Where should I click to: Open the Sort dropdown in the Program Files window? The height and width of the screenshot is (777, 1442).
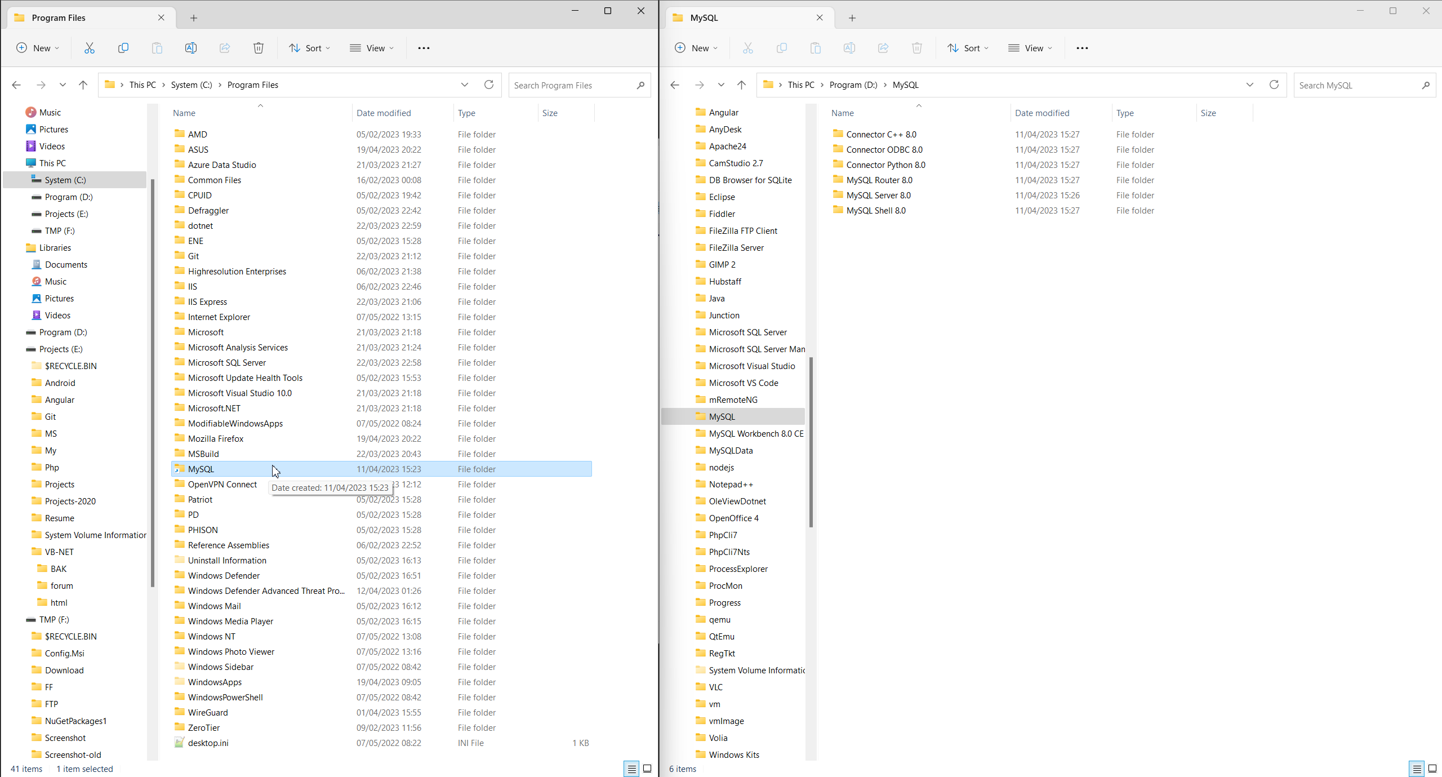tap(309, 48)
